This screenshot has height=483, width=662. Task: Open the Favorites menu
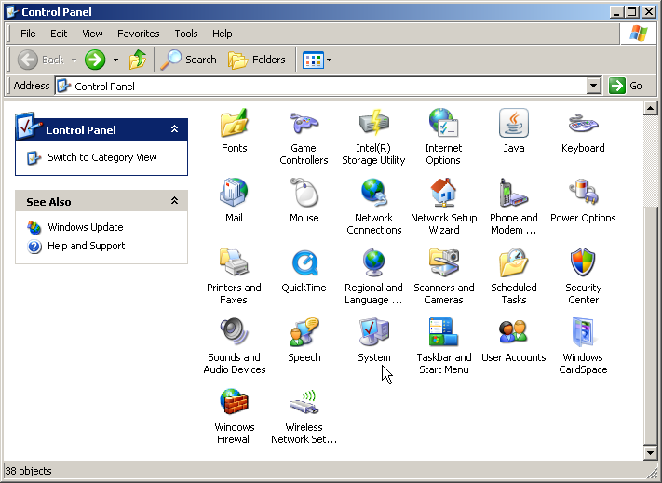138,34
